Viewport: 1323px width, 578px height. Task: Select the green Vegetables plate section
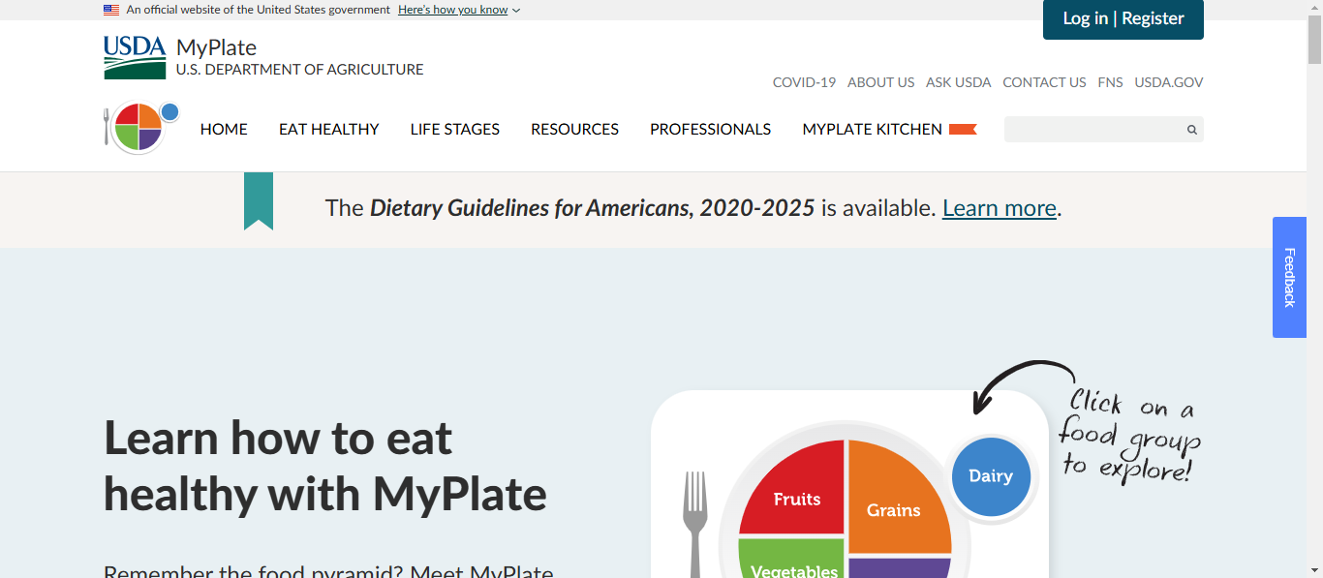pos(791,560)
